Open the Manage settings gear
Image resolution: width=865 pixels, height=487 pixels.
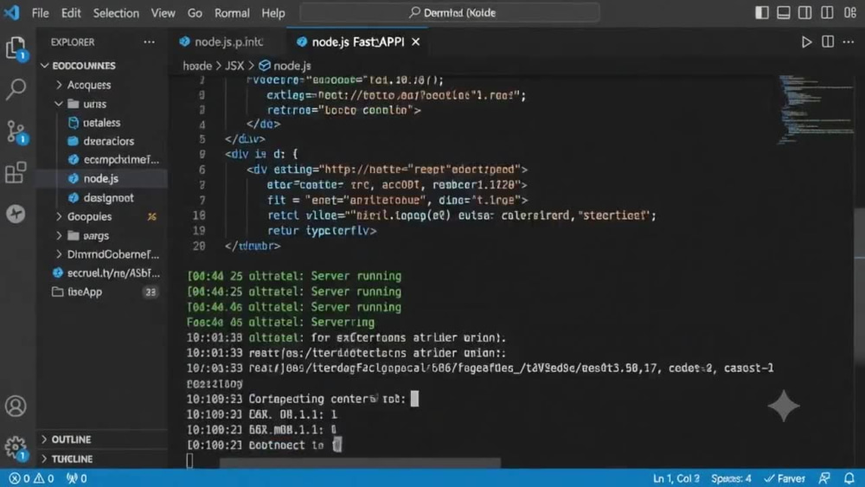16,447
